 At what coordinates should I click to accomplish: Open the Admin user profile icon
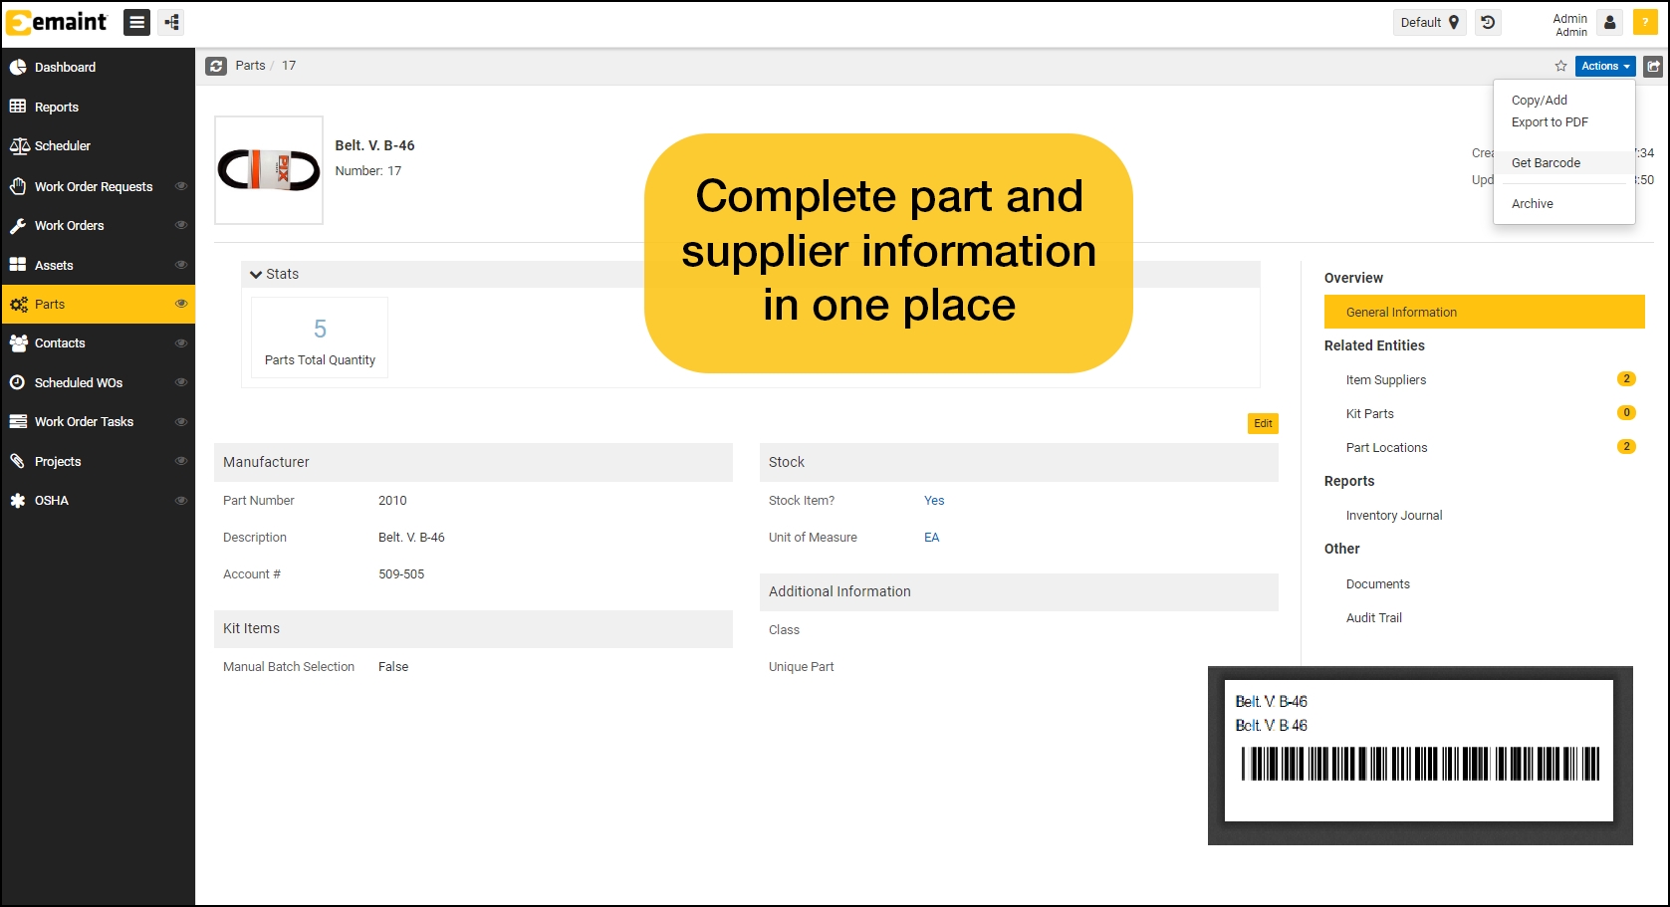[x=1610, y=22]
